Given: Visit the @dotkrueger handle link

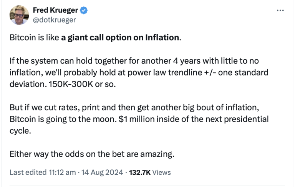Looking at the screenshot, I should 55,20.
